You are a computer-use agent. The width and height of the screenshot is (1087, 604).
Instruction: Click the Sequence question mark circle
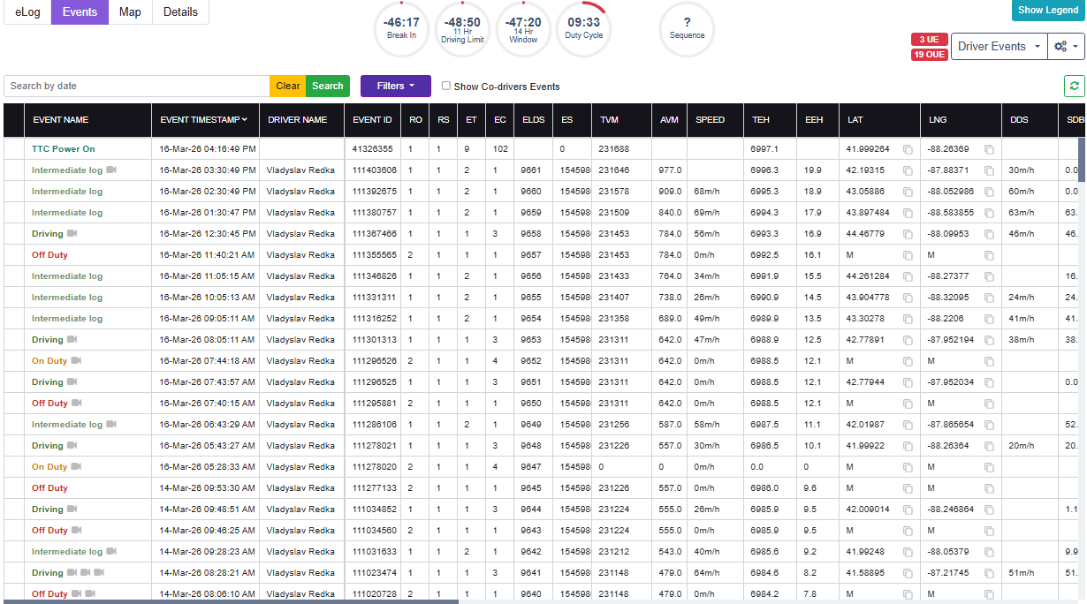(x=687, y=28)
